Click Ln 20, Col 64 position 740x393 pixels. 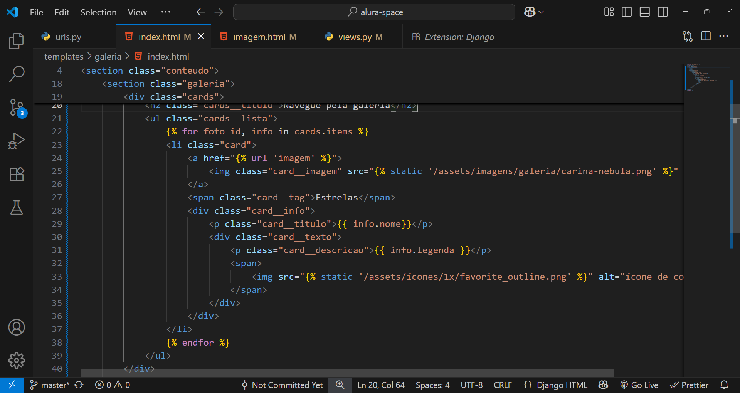click(381, 385)
